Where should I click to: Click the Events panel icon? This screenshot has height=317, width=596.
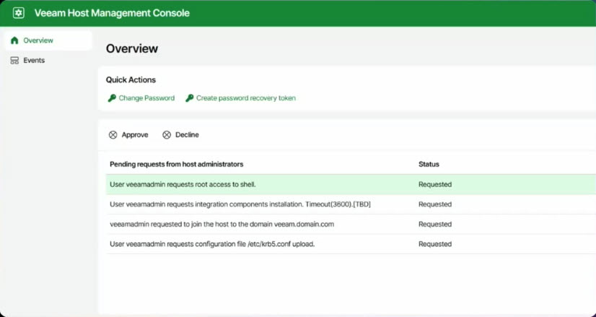point(14,61)
